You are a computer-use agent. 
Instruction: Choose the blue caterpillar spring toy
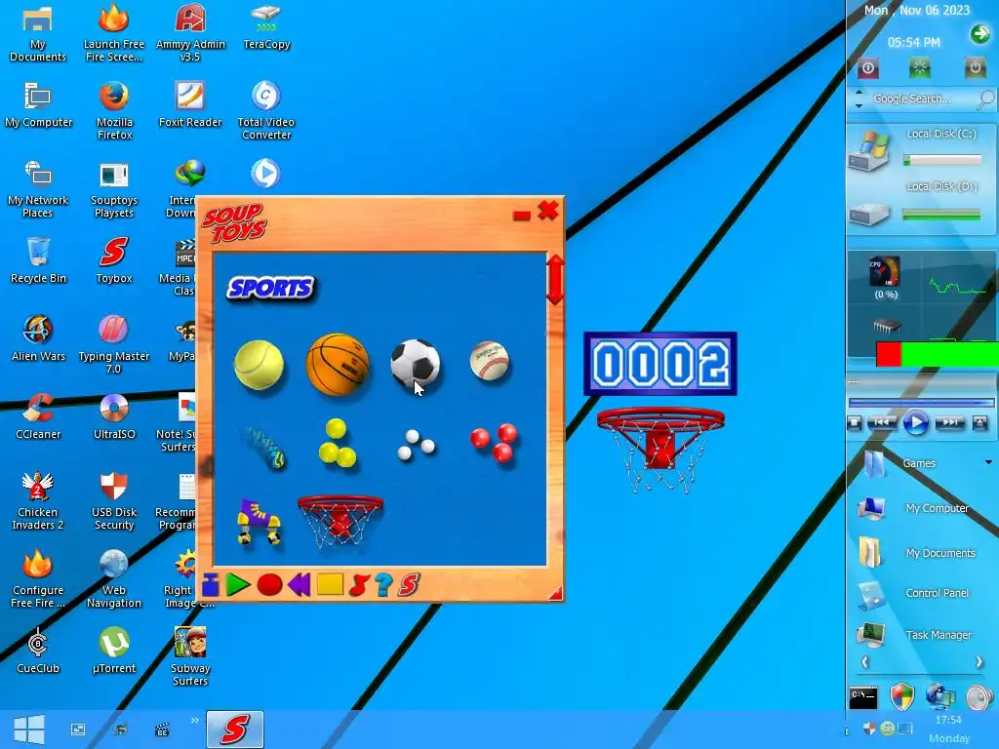(x=265, y=447)
